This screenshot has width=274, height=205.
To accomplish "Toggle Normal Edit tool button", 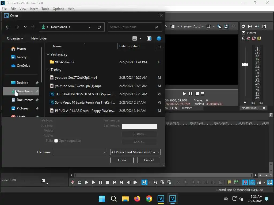I will 144,182.
